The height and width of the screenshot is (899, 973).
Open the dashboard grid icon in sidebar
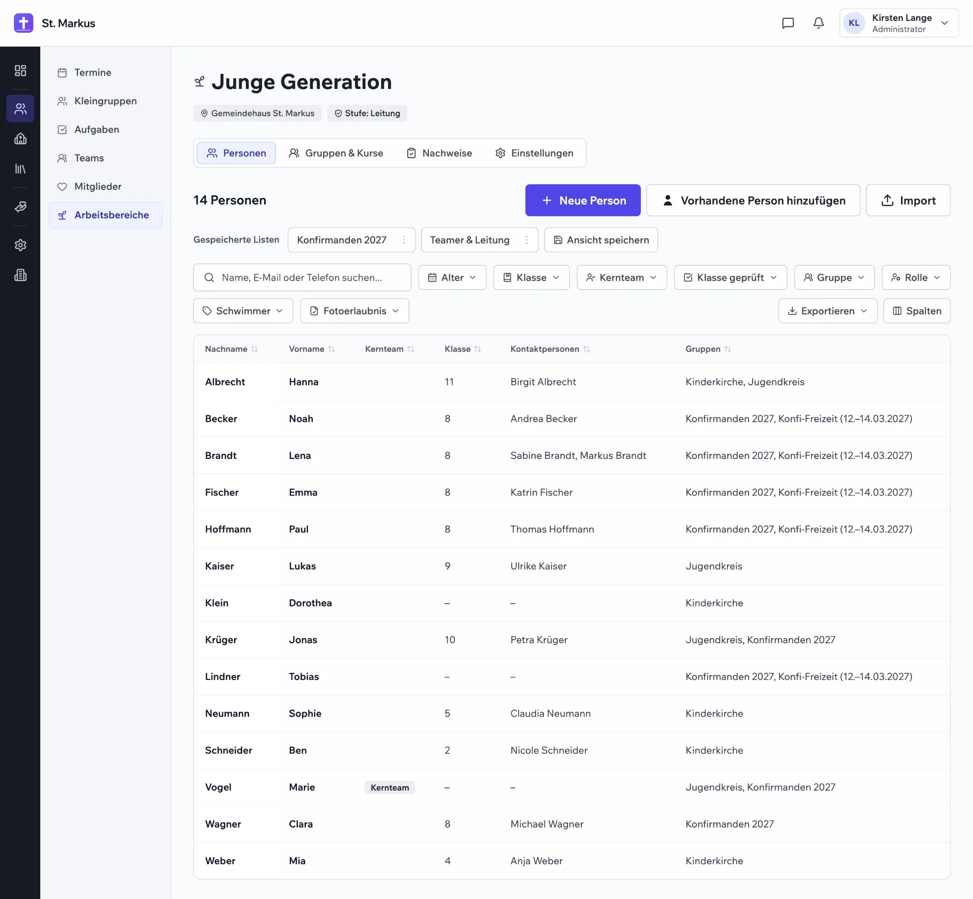point(20,71)
